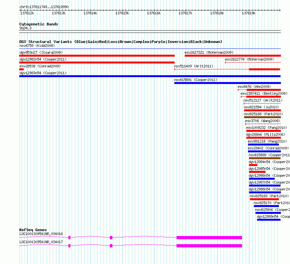Select the esv2387411 (Bentley2008) label

tap(264, 93)
